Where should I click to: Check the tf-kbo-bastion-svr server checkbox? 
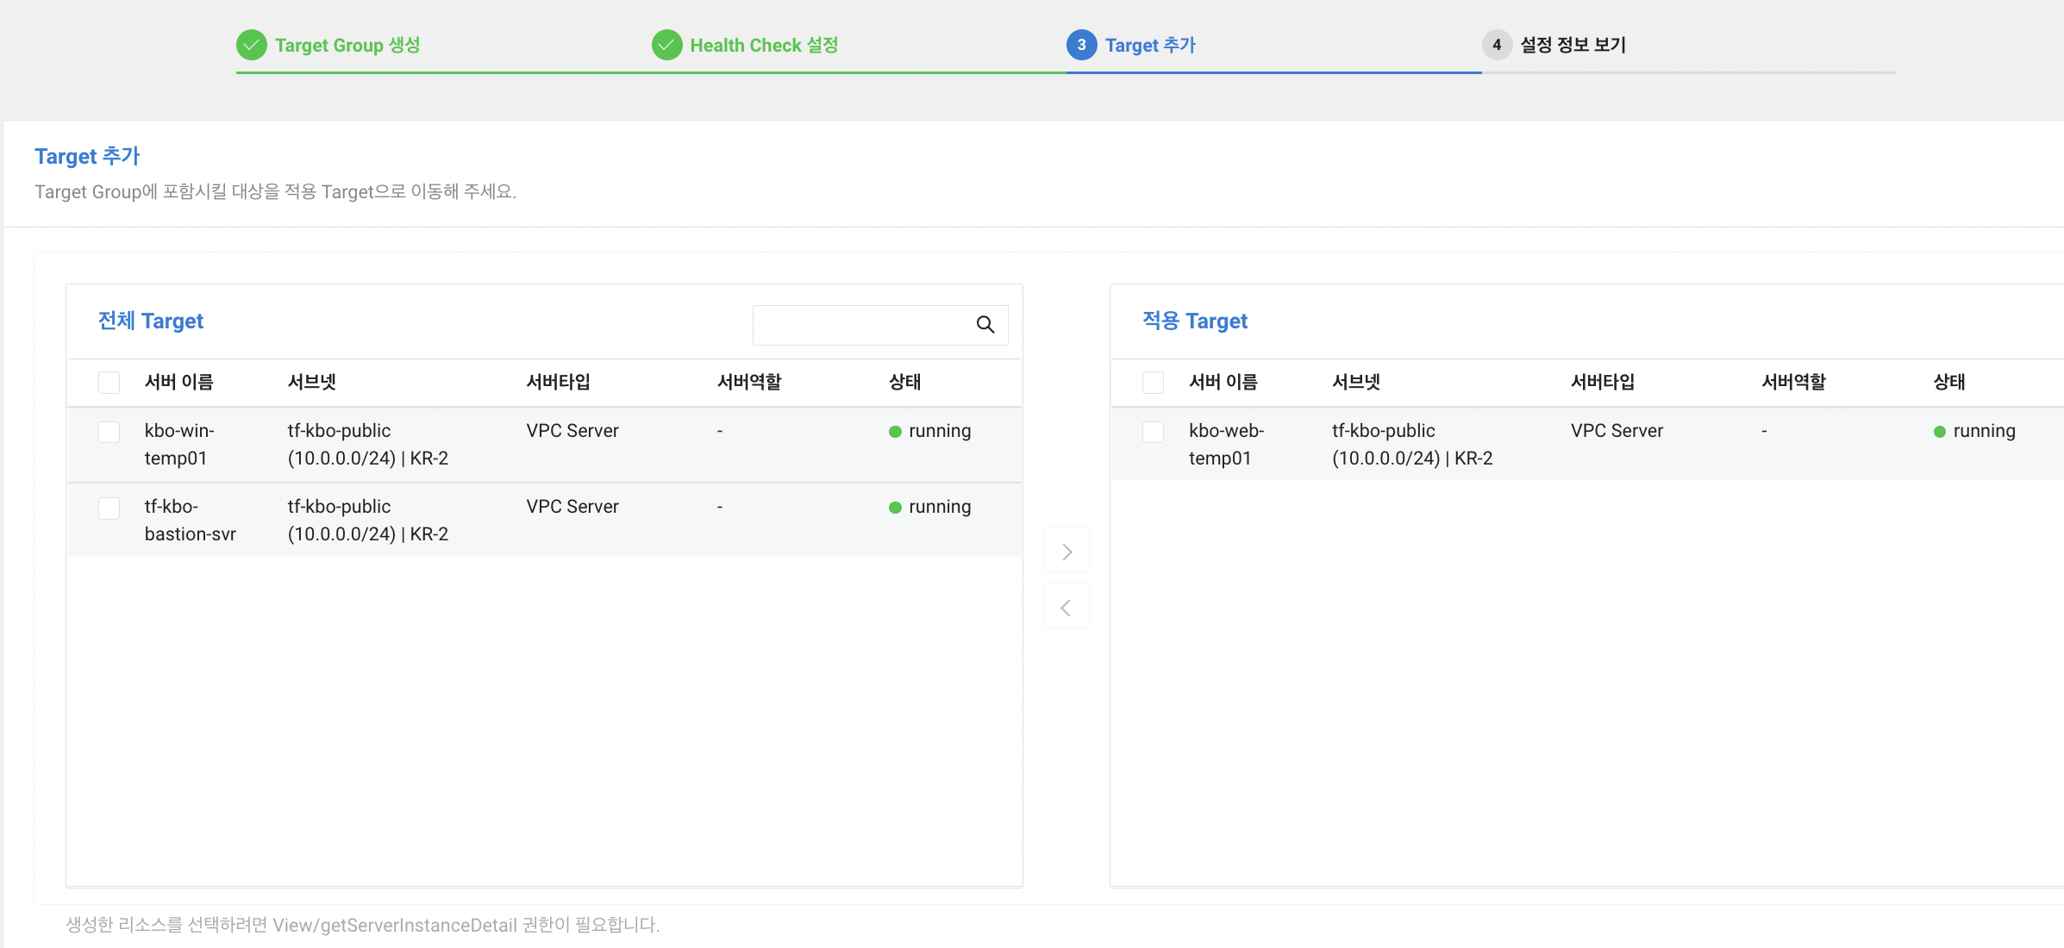pyautogui.click(x=109, y=508)
